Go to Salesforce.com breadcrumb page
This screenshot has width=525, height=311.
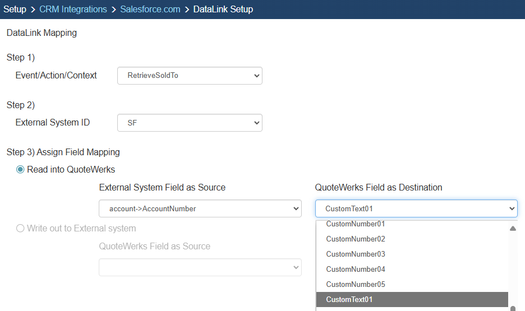(150, 9)
